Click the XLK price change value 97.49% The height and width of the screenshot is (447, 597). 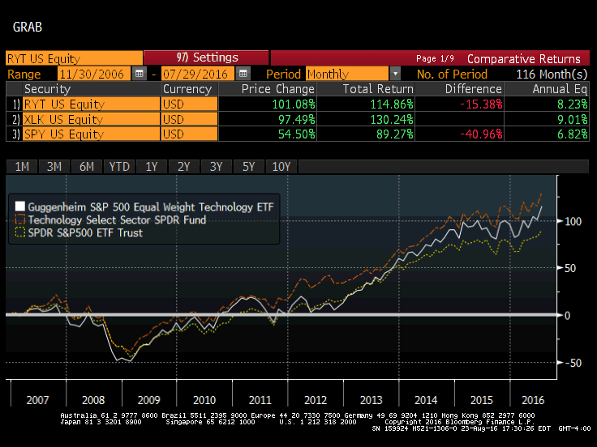point(297,119)
